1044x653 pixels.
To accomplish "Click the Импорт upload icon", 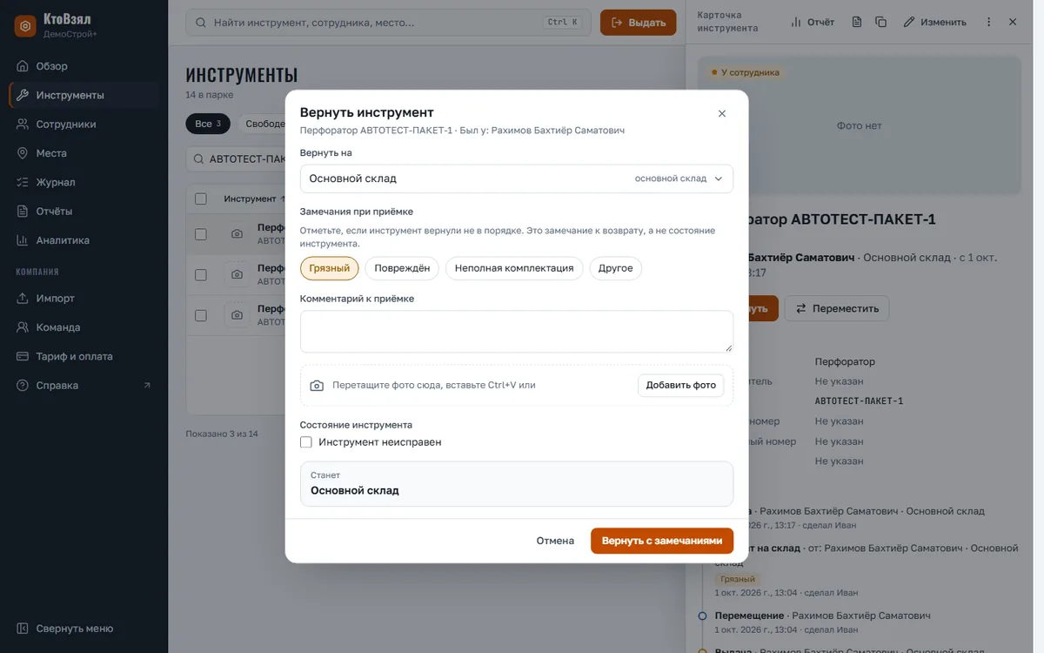I will (x=23, y=298).
